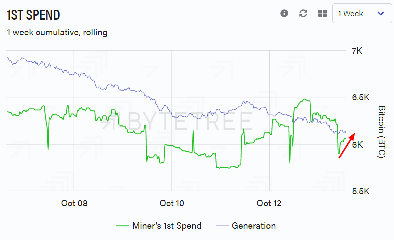The image size is (394, 240).
Task: Open the grid layout view icon
Action: [x=322, y=14]
